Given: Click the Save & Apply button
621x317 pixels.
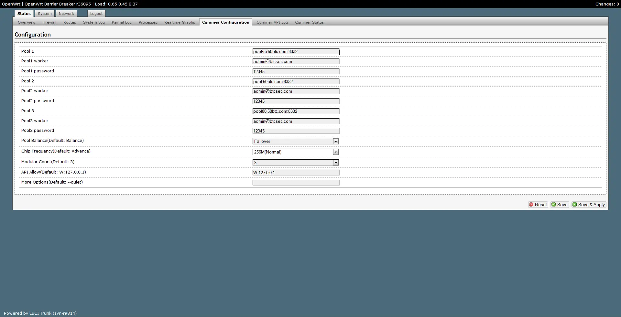Looking at the screenshot, I should 589,205.
